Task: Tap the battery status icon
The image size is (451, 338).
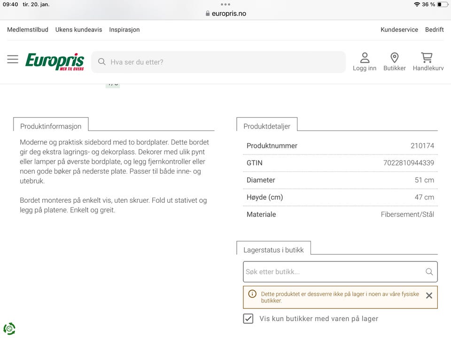Action: point(443,4)
